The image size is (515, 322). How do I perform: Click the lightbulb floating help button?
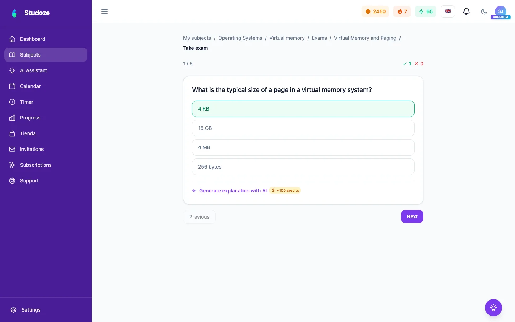[x=494, y=308]
